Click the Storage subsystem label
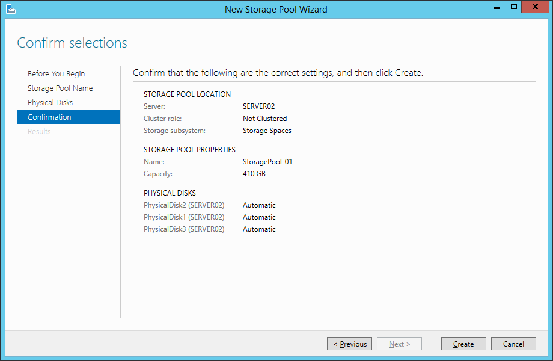 click(174, 131)
